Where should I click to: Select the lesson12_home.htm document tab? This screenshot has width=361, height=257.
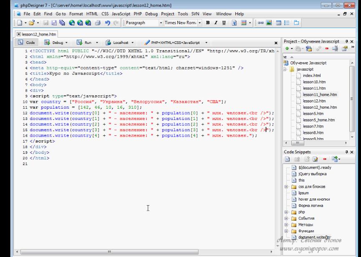[39, 34]
